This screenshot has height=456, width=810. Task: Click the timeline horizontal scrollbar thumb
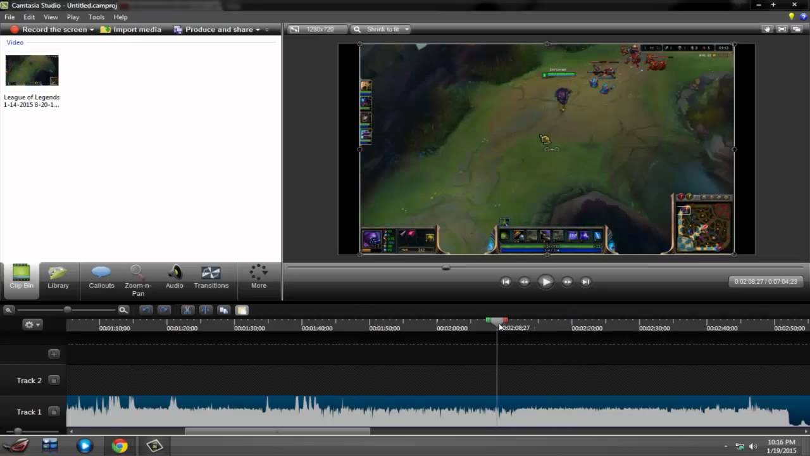pyautogui.click(x=277, y=432)
